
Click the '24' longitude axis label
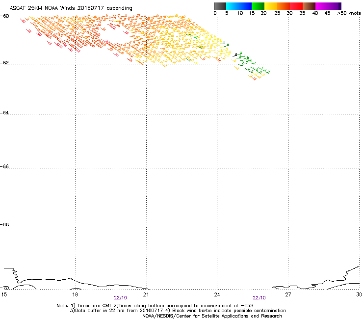(217, 294)
